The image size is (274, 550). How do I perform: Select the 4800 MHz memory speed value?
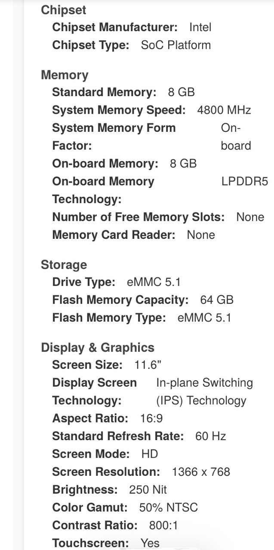(x=224, y=110)
